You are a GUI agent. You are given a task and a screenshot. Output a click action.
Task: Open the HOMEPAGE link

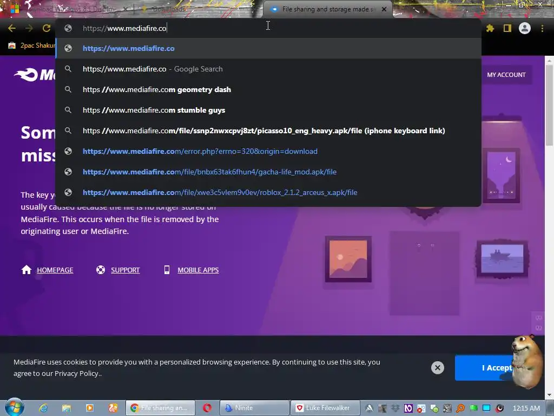55,270
